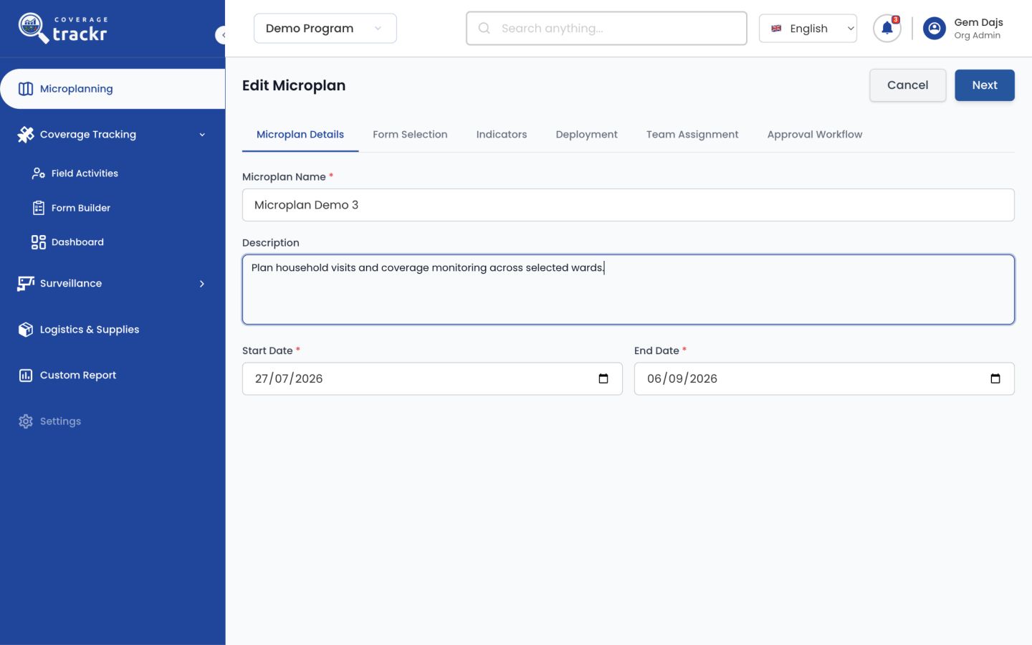The height and width of the screenshot is (645, 1032).
Task: Click the Field Activities icon
Action: 39,173
